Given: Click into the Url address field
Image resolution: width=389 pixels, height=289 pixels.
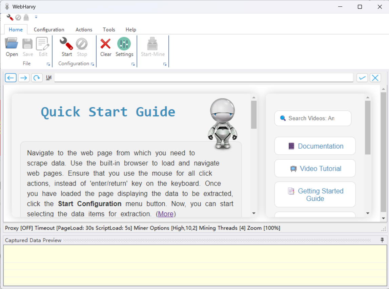Looking at the screenshot, I should coord(203,78).
